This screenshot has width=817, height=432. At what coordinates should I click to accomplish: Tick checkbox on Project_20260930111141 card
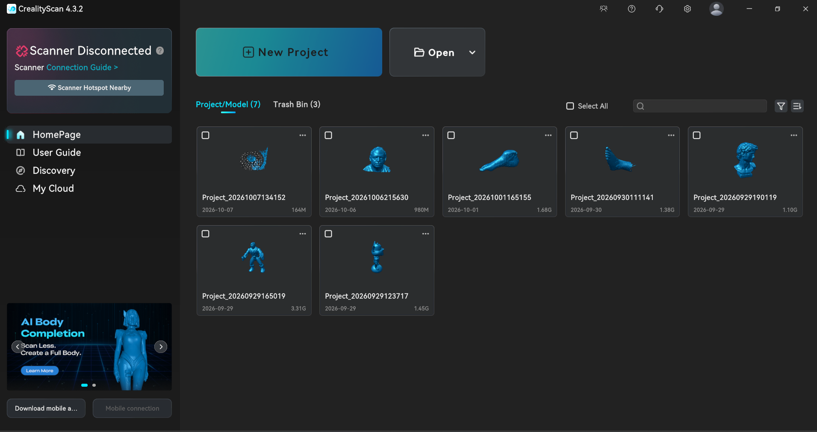click(574, 135)
